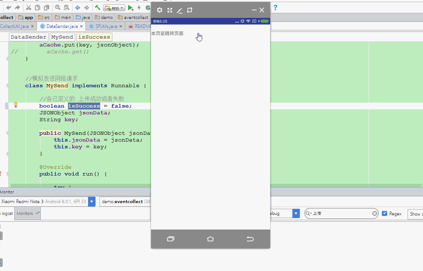Click the 'eventcollect' breadcrumb package

pos(133,18)
